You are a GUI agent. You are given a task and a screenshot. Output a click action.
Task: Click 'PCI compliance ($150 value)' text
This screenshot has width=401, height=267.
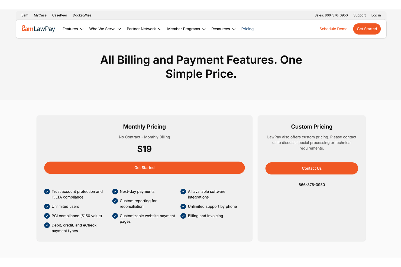pos(77,216)
